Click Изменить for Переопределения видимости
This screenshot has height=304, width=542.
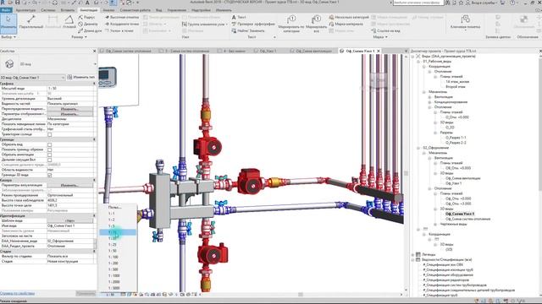pyautogui.click(x=69, y=109)
